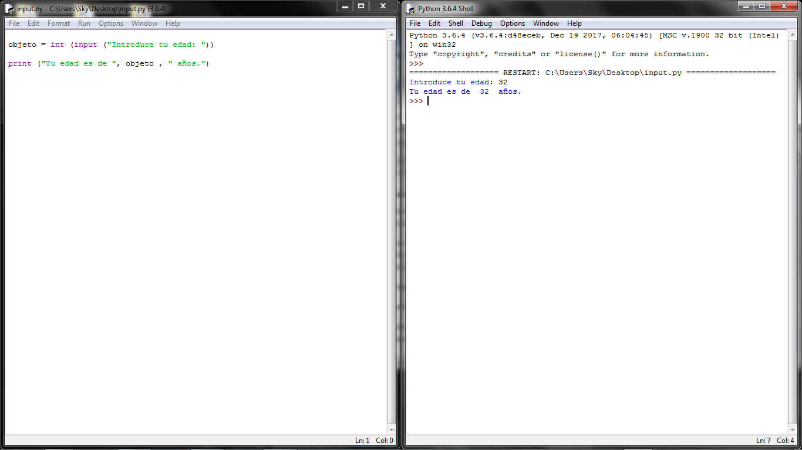Click the input.py editor window title icon
Screen dimensions: 802x450
pos(9,9)
